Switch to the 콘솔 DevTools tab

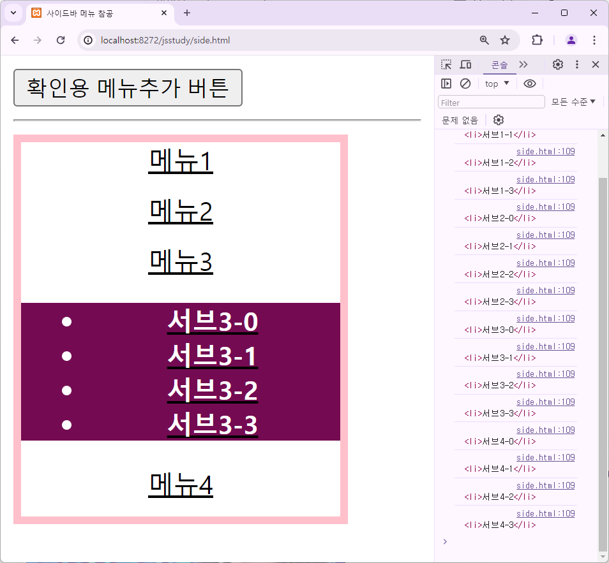pyautogui.click(x=499, y=64)
